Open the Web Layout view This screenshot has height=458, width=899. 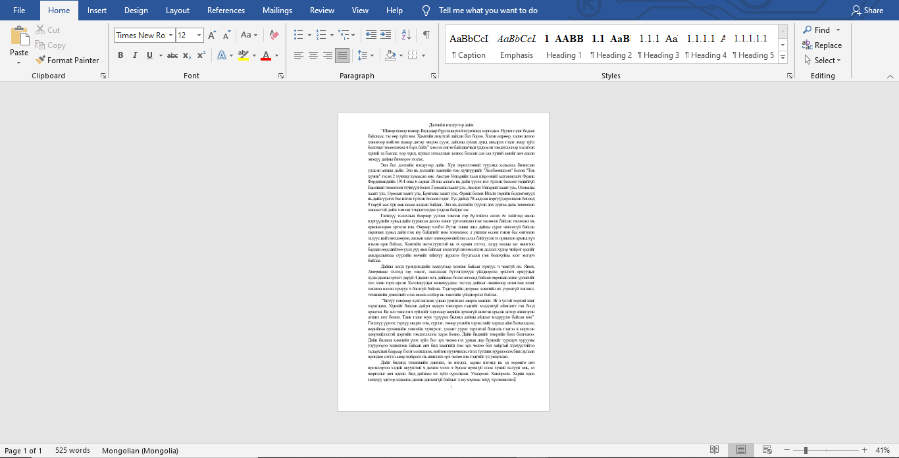767,450
